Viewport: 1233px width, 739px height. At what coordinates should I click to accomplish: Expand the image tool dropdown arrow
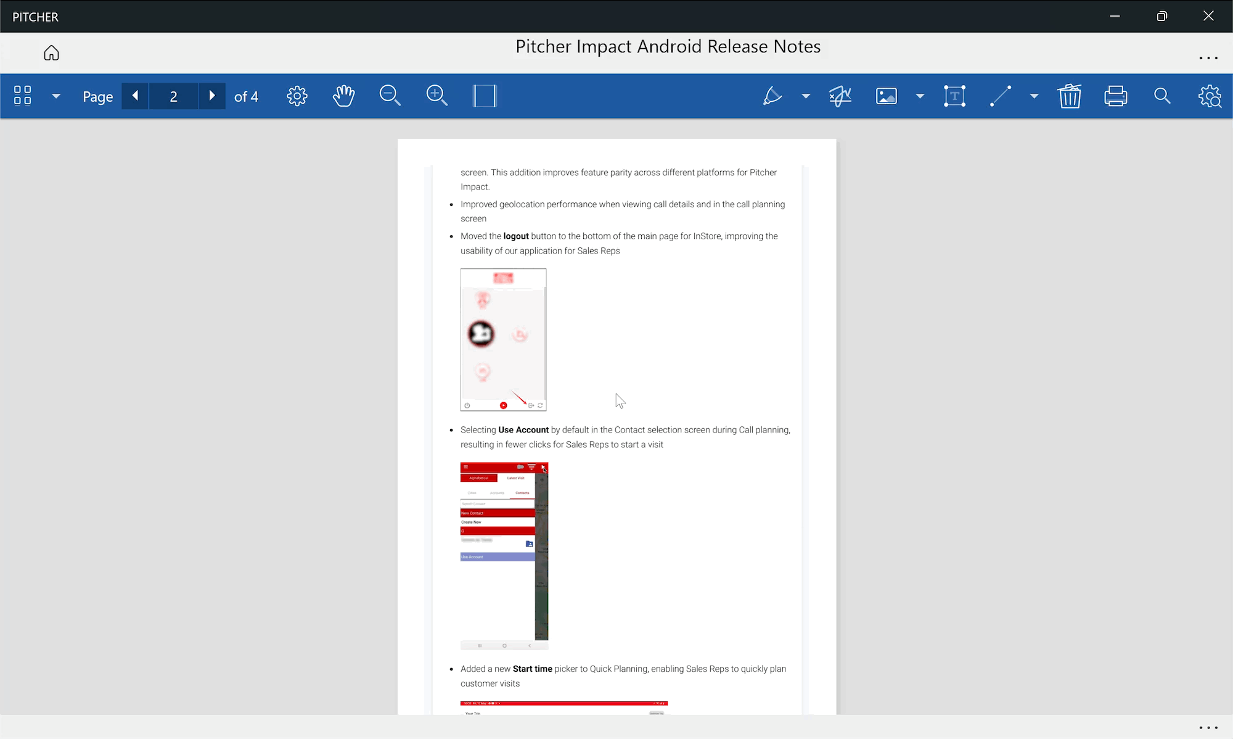[x=920, y=96]
